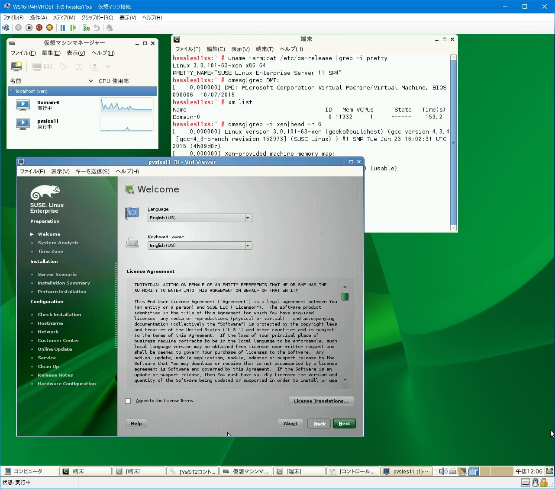
Task: Click terminal scrollbar up arrow
Action: click(453, 57)
